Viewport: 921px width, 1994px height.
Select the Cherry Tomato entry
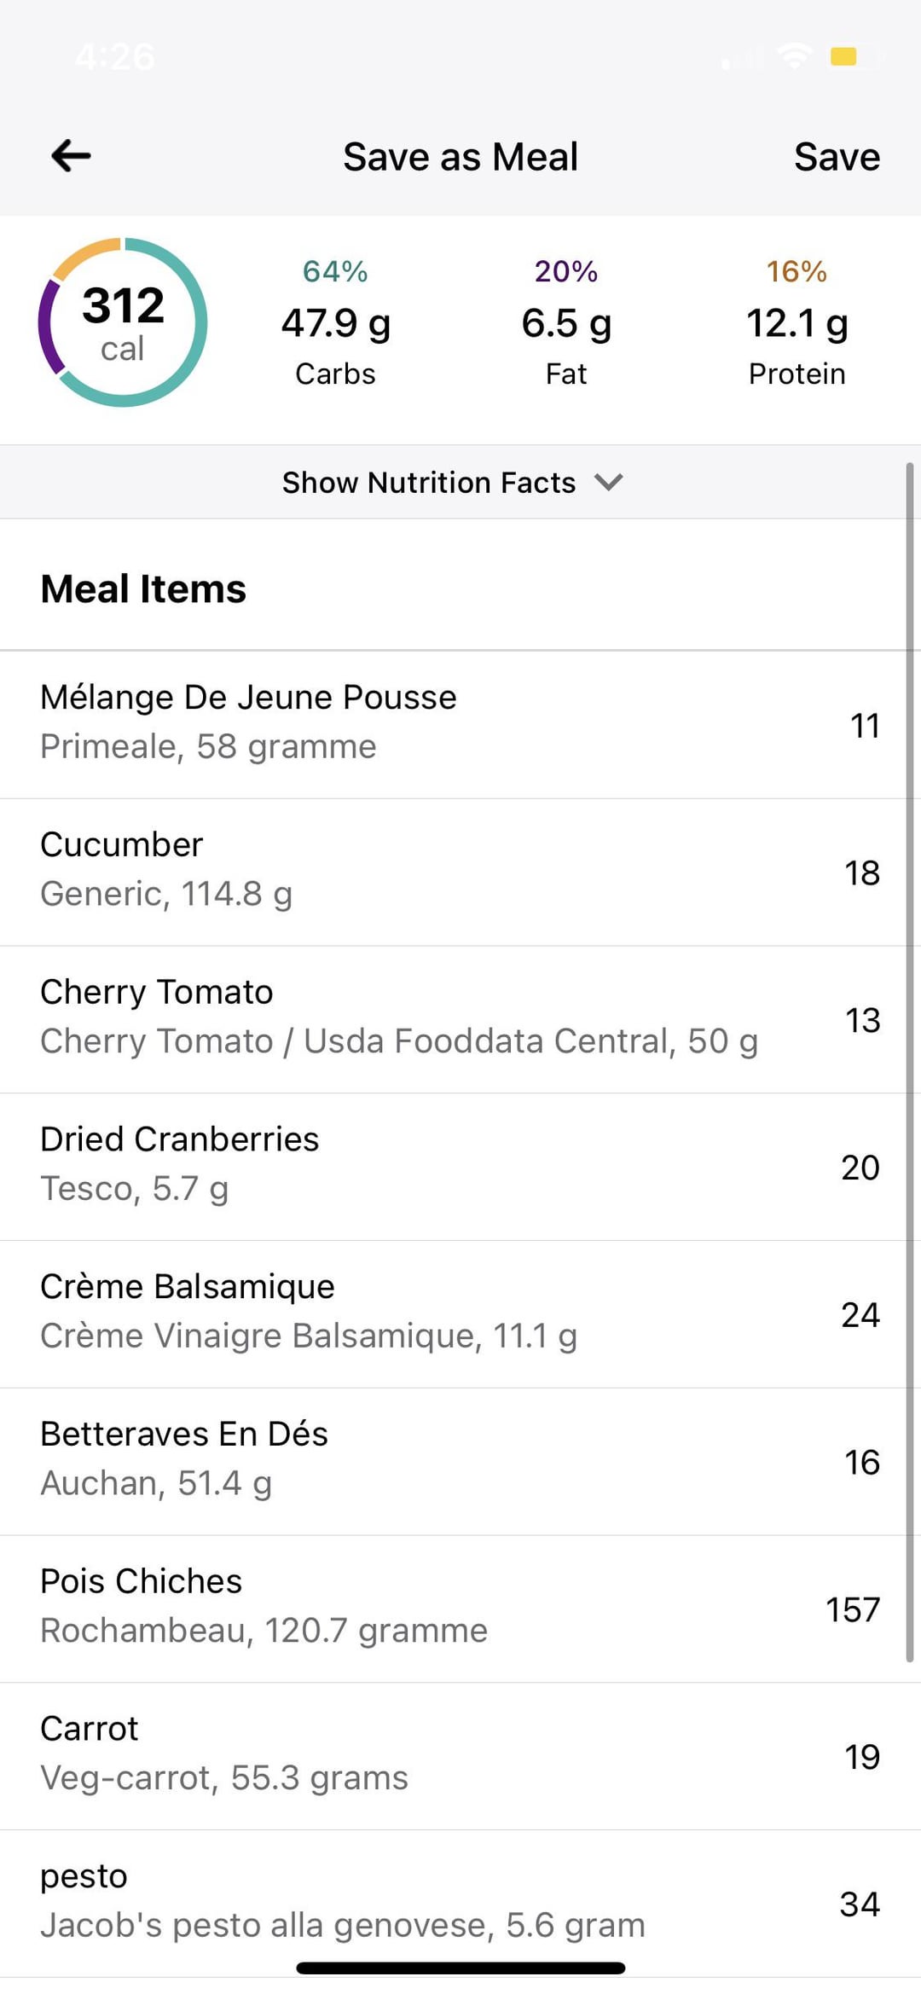(460, 1018)
